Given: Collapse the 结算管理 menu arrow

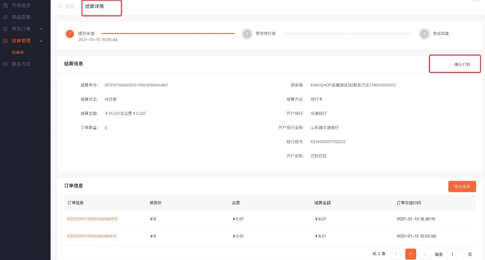Looking at the screenshot, I should [41, 41].
